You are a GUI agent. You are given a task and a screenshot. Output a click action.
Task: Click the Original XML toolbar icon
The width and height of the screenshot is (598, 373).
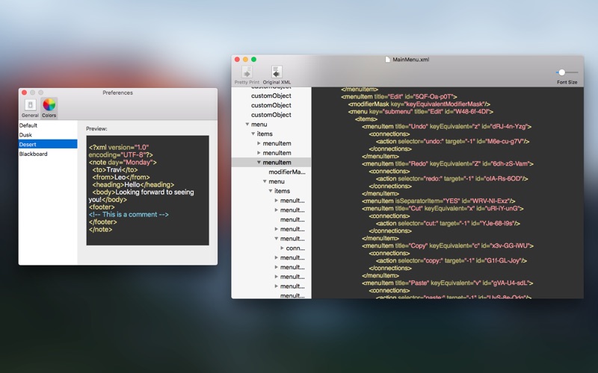[277, 72]
